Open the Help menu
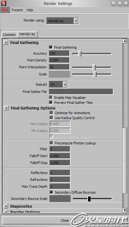The height and width of the screenshot is (227, 129). point(30,10)
